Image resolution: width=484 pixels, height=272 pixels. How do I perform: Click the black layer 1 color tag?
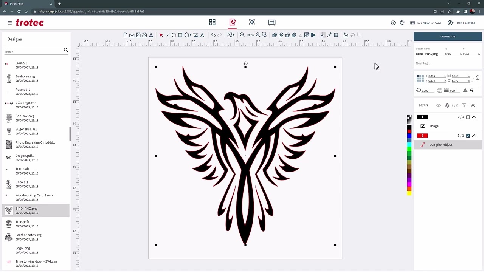pos(422,117)
